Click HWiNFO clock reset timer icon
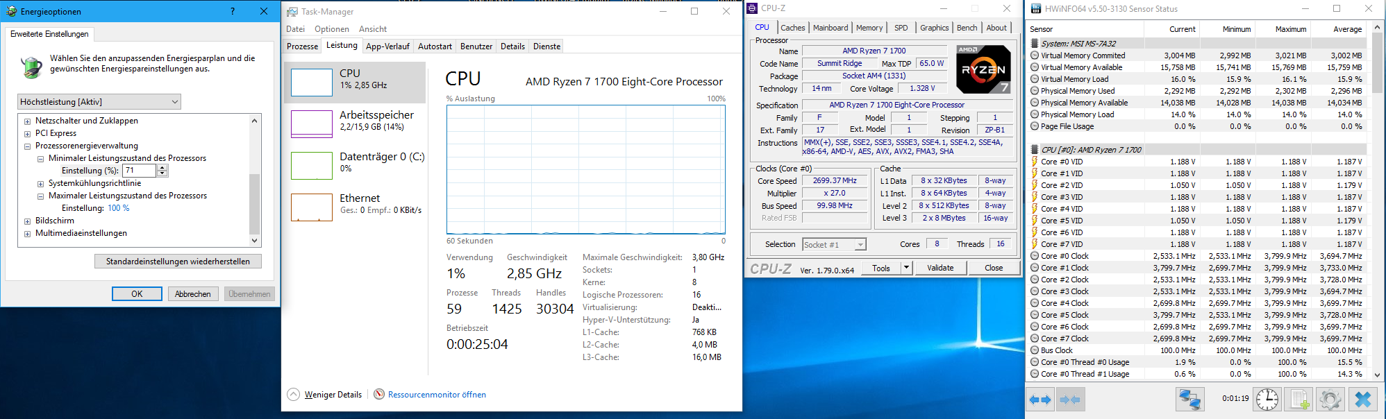The width and height of the screenshot is (1386, 419). [x=1267, y=400]
